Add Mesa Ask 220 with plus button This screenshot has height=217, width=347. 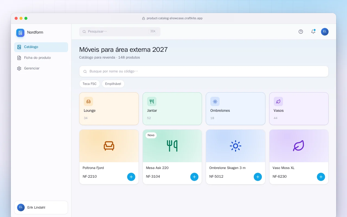194,177
